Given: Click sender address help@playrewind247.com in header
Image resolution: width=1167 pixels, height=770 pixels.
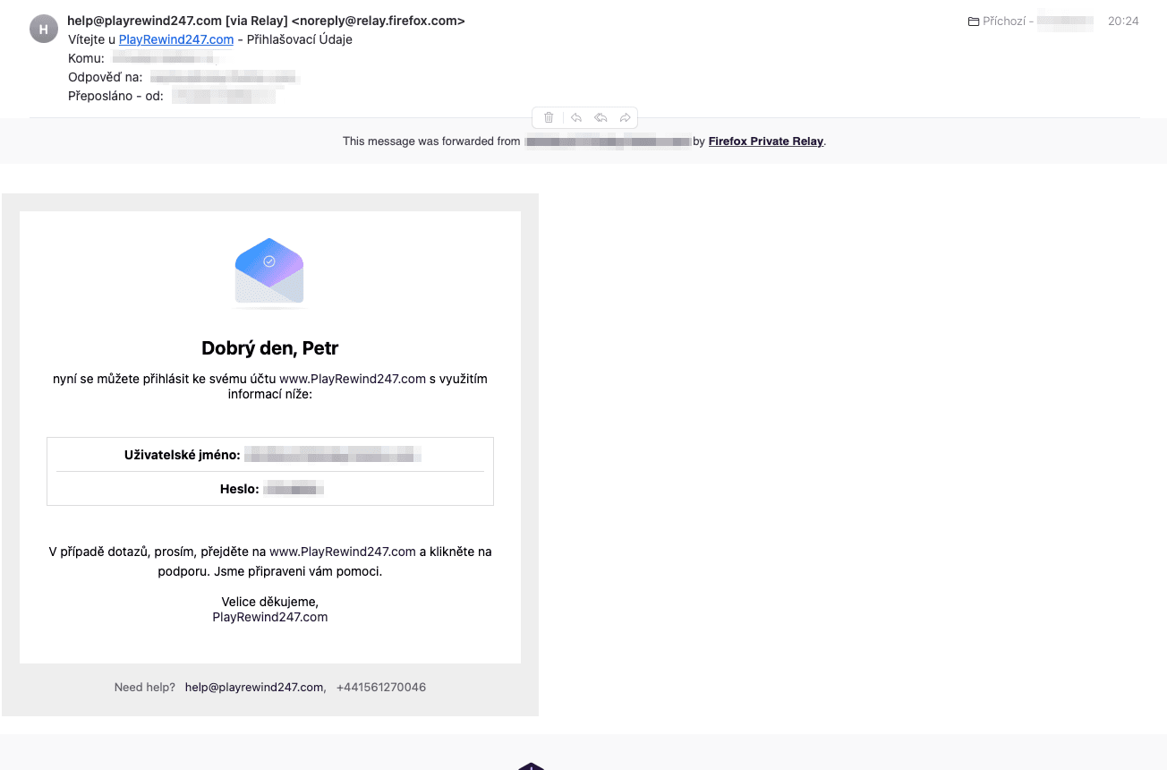Looking at the screenshot, I should [144, 21].
